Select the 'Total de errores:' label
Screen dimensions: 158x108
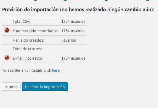point(27,49)
